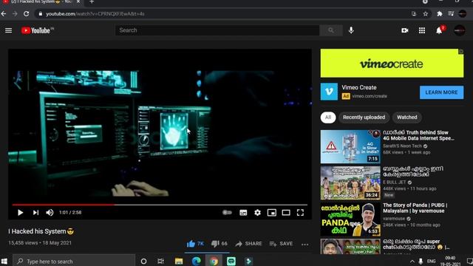Open the vimeocreate banner ad
Image resolution: width=473 pixels, height=266 pixels.
(392, 64)
